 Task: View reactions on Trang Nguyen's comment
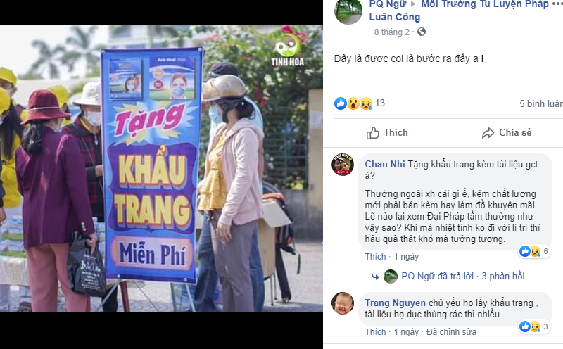pyautogui.click(x=534, y=326)
